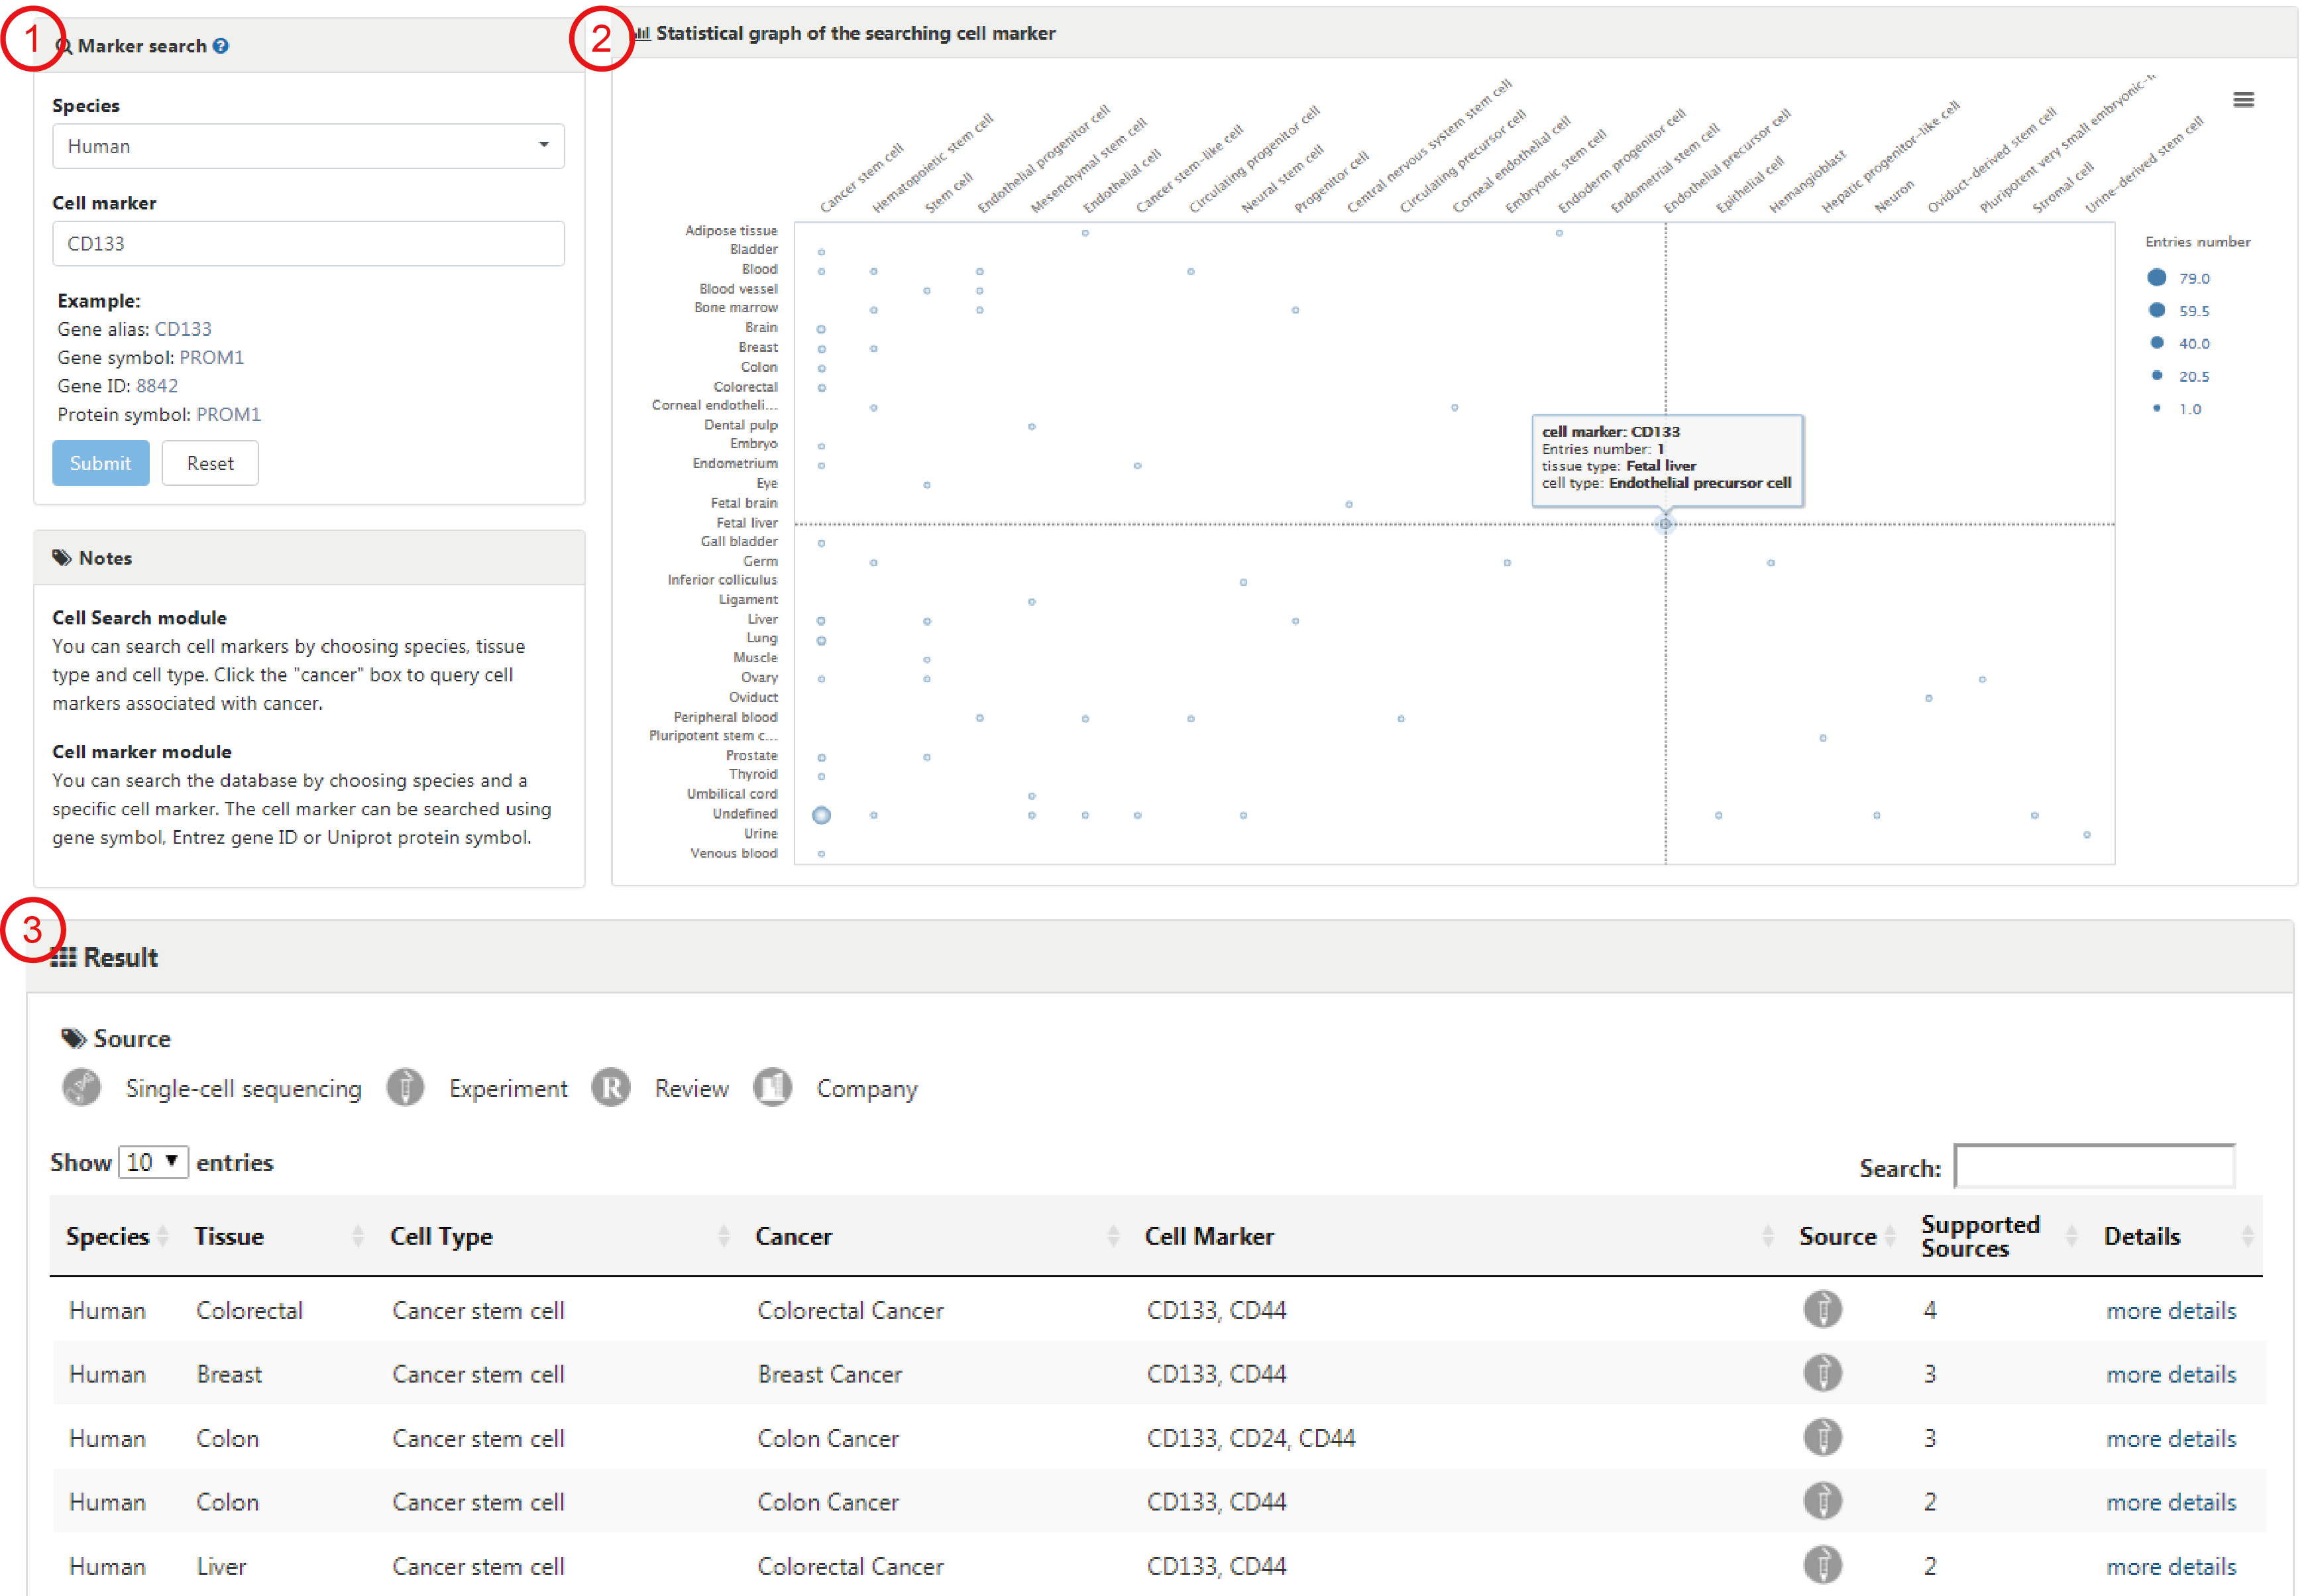Open the chart hamburger export menu
The height and width of the screenshot is (1596, 2310).
point(2243,100)
